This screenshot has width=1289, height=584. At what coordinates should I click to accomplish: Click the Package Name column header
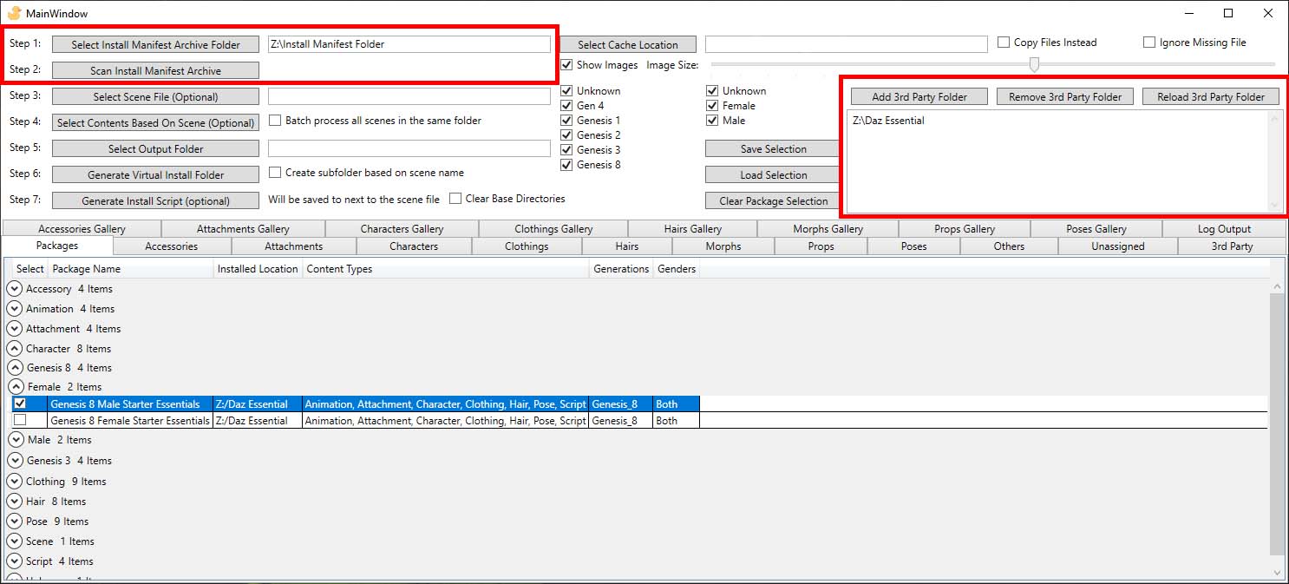point(130,269)
